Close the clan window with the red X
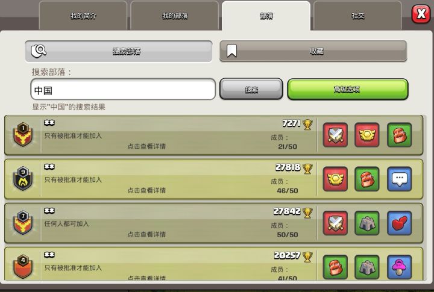This screenshot has height=292, width=434. pos(421,14)
